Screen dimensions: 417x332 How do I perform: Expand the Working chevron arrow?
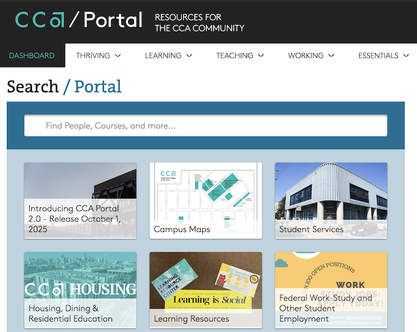click(331, 56)
